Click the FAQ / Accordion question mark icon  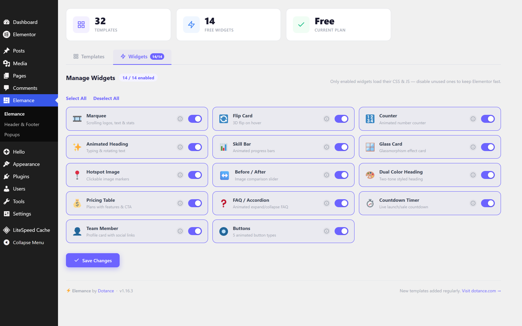point(224,203)
